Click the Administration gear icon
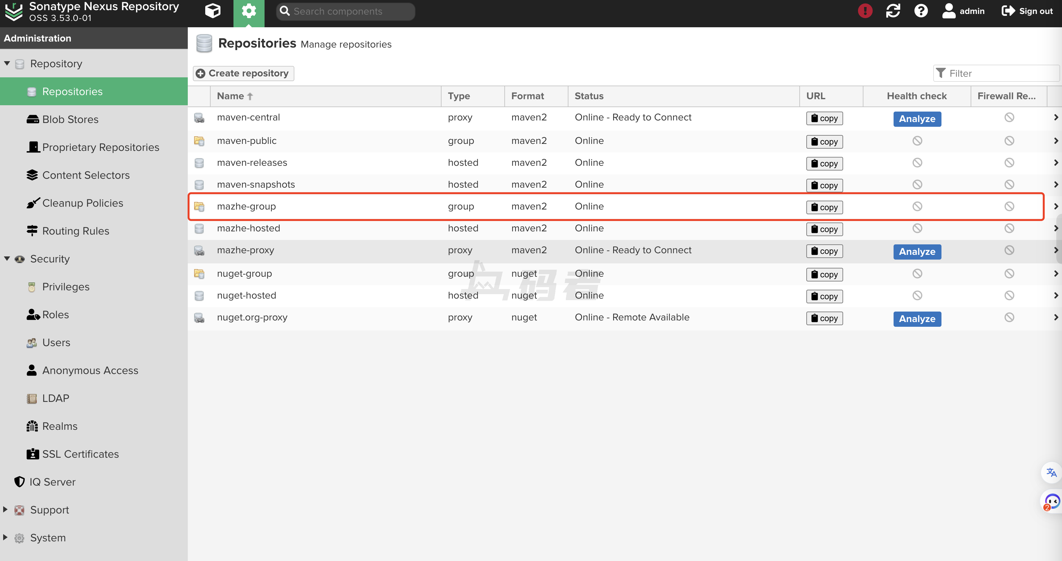Viewport: 1062px width, 561px height. [249, 11]
